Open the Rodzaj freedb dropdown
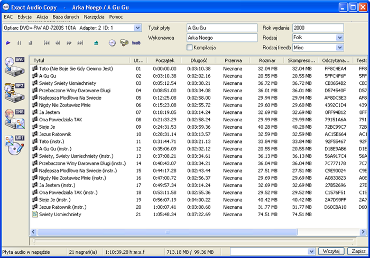Viewport: 370px width, 258px height. [339, 48]
